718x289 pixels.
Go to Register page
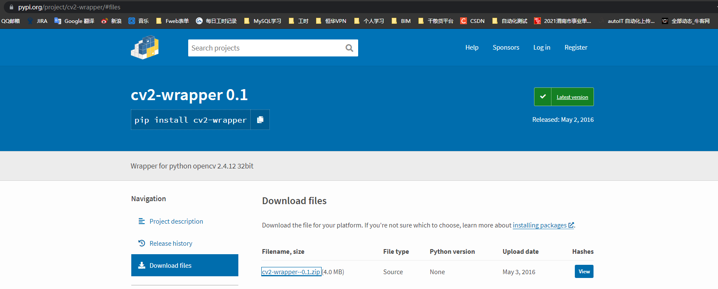click(x=576, y=48)
